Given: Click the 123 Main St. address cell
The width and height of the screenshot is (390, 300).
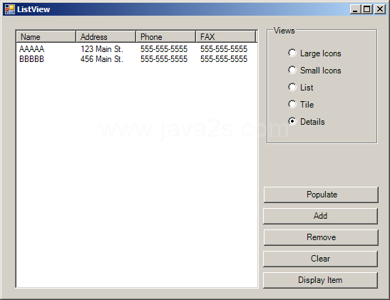Looking at the screenshot, I should (x=102, y=49).
